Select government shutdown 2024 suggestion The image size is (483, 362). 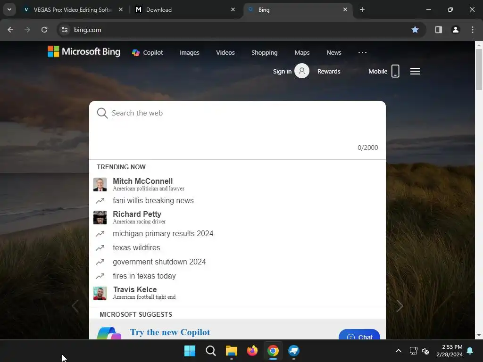[x=237, y=262]
